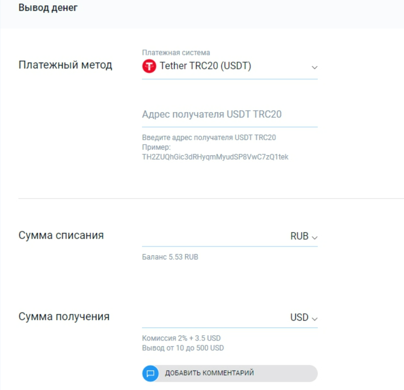Click the USD currency label
404x390 pixels.
pos(299,318)
